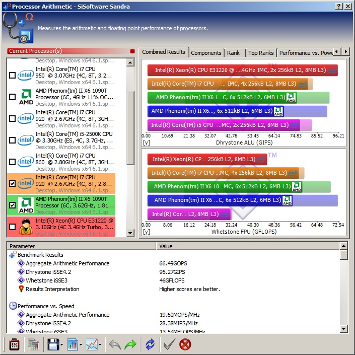
Task: Click the bar chart view icon
Action: point(73,344)
